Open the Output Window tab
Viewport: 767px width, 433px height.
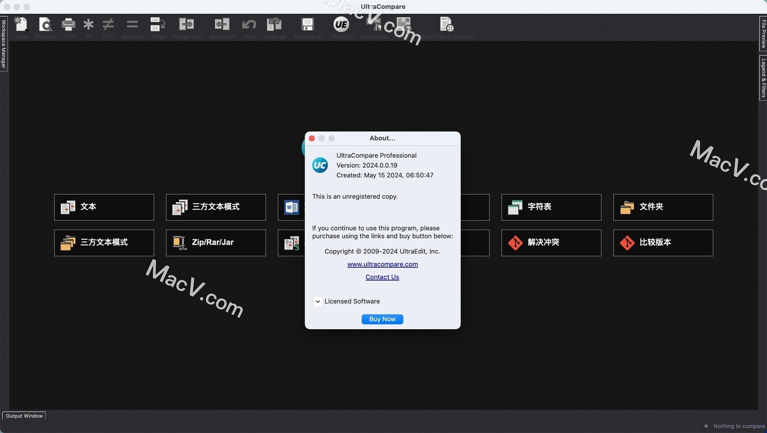pos(24,416)
